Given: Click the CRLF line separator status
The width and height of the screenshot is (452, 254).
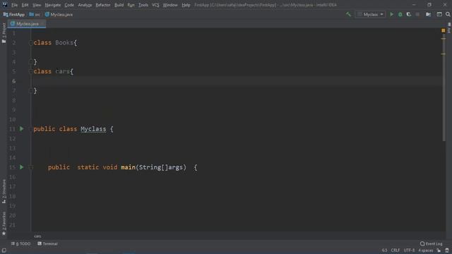Looking at the screenshot, I should click(x=395, y=250).
